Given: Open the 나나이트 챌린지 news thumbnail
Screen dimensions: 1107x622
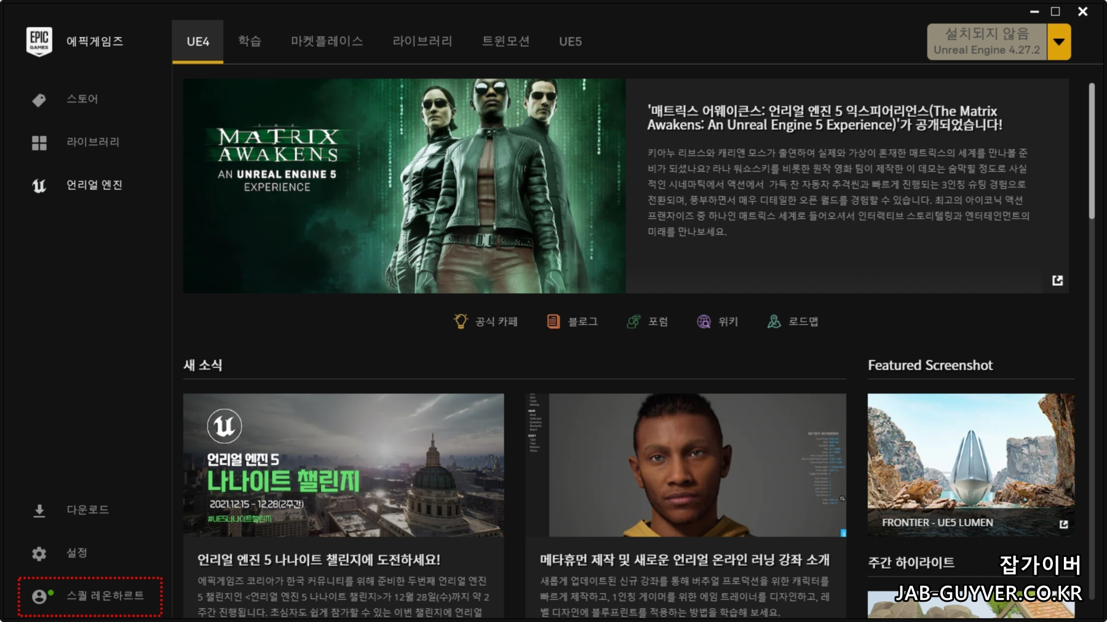Looking at the screenshot, I should click(x=343, y=465).
